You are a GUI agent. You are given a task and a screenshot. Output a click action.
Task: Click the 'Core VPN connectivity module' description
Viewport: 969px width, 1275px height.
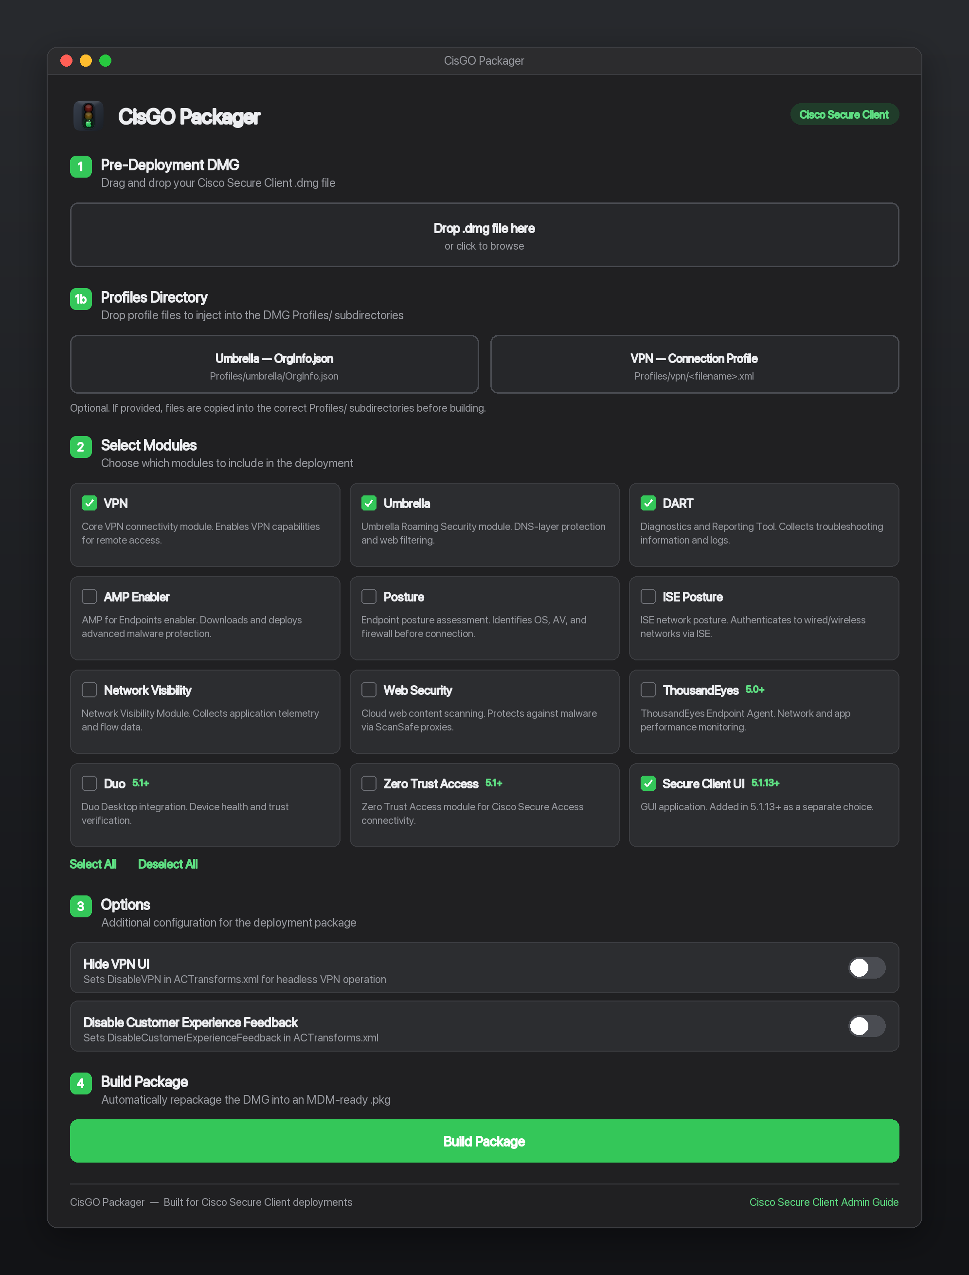(201, 533)
